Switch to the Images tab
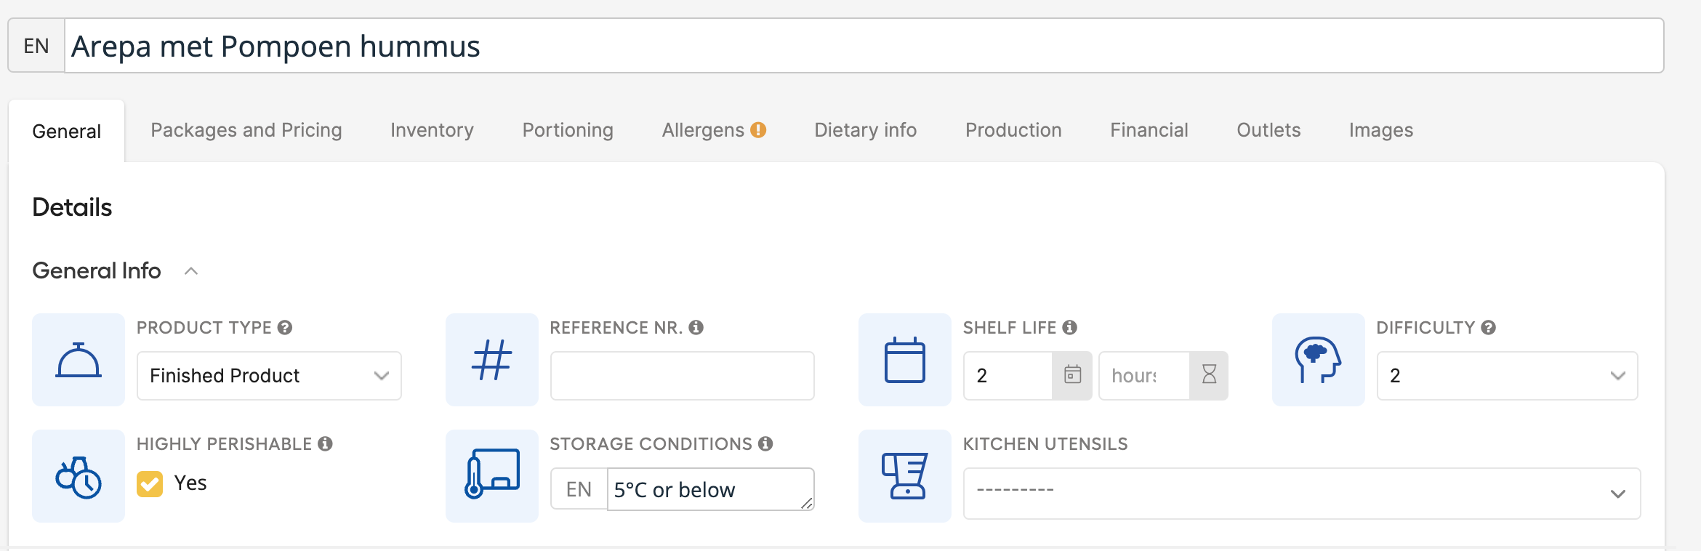Screen dimensions: 1701x551 tap(1381, 130)
